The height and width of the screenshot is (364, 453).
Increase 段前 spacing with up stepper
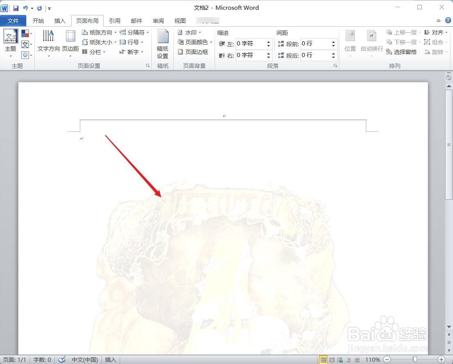334,42
